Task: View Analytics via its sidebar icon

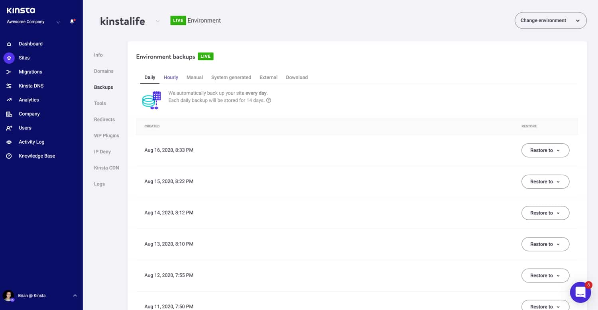Action: click(10, 99)
